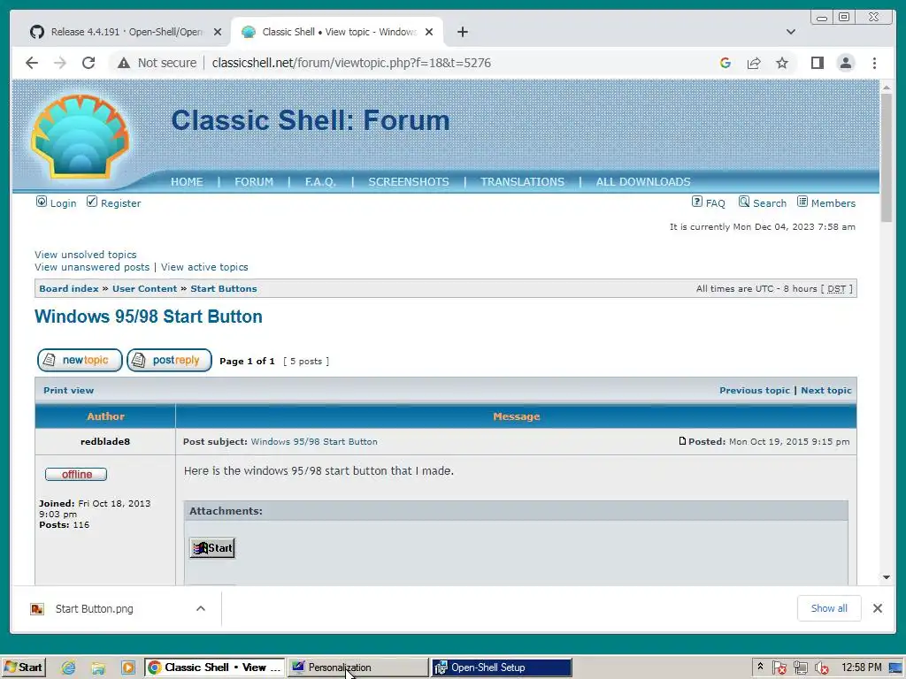This screenshot has width=906, height=679.
Task: Go to Start Buttons breadcrumb
Action: (x=224, y=289)
